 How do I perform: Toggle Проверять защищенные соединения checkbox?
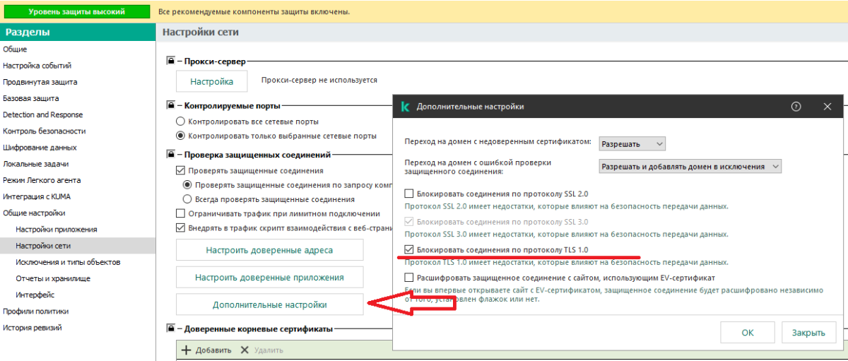[x=180, y=170]
